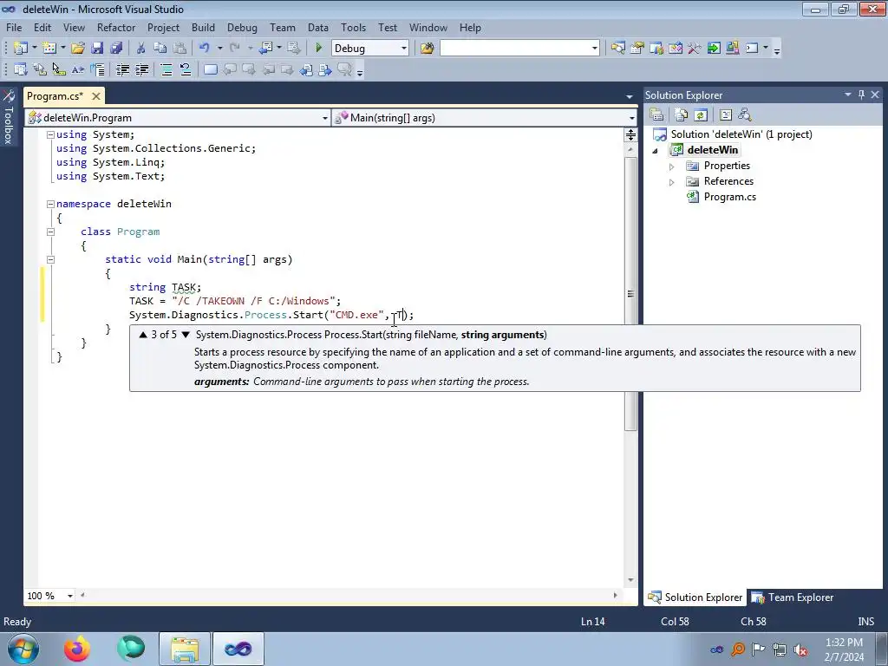
Task: Refresh the Solution Explorer tree
Action: pos(701,115)
